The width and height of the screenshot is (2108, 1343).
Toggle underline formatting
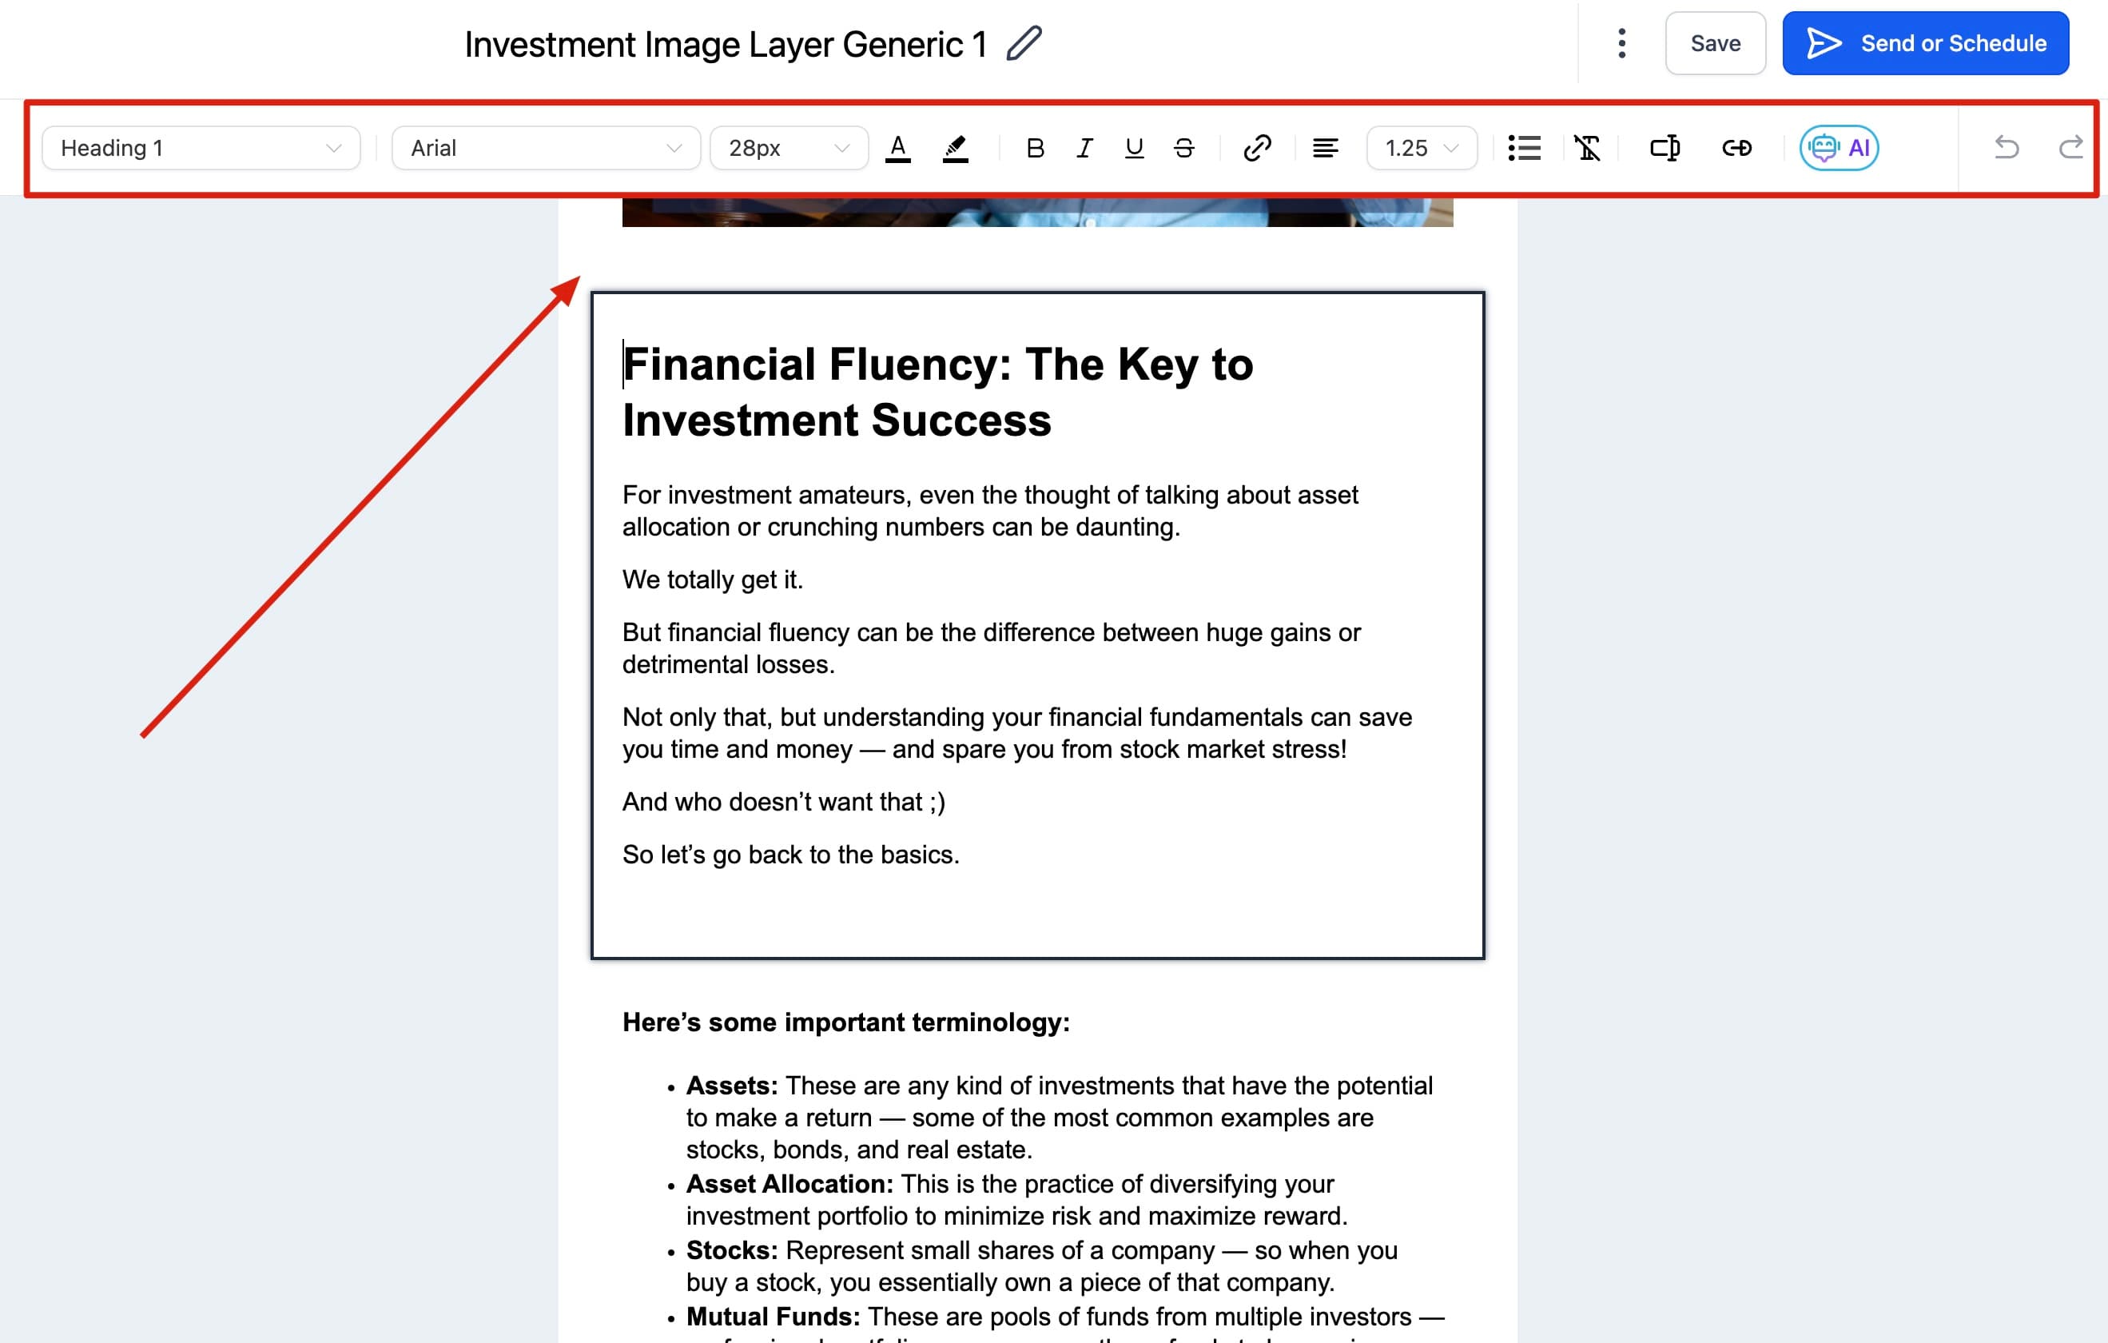pyautogui.click(x=1134, y=148)
